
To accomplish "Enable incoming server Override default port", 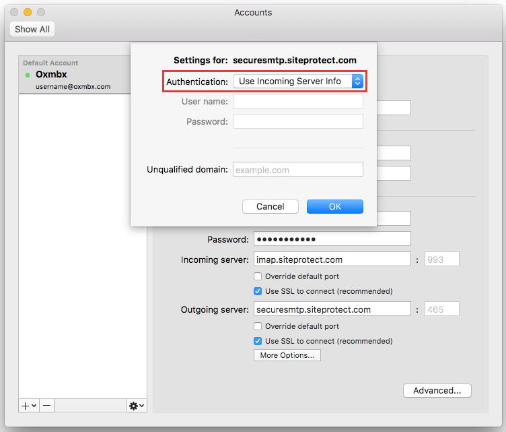I will (x=258, y=276).
